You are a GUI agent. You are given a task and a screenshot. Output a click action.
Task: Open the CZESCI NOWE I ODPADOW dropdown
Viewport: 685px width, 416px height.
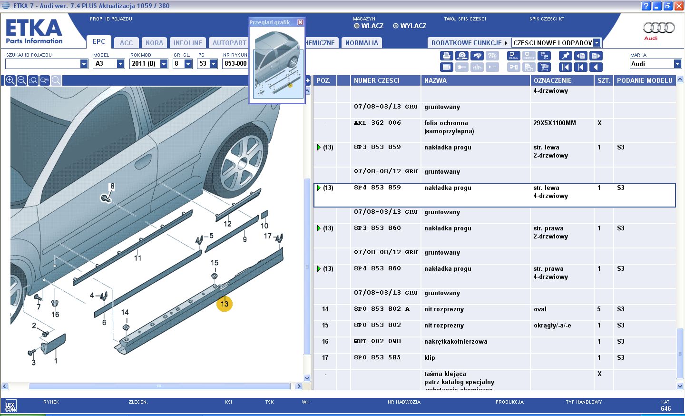click(597, 43)
